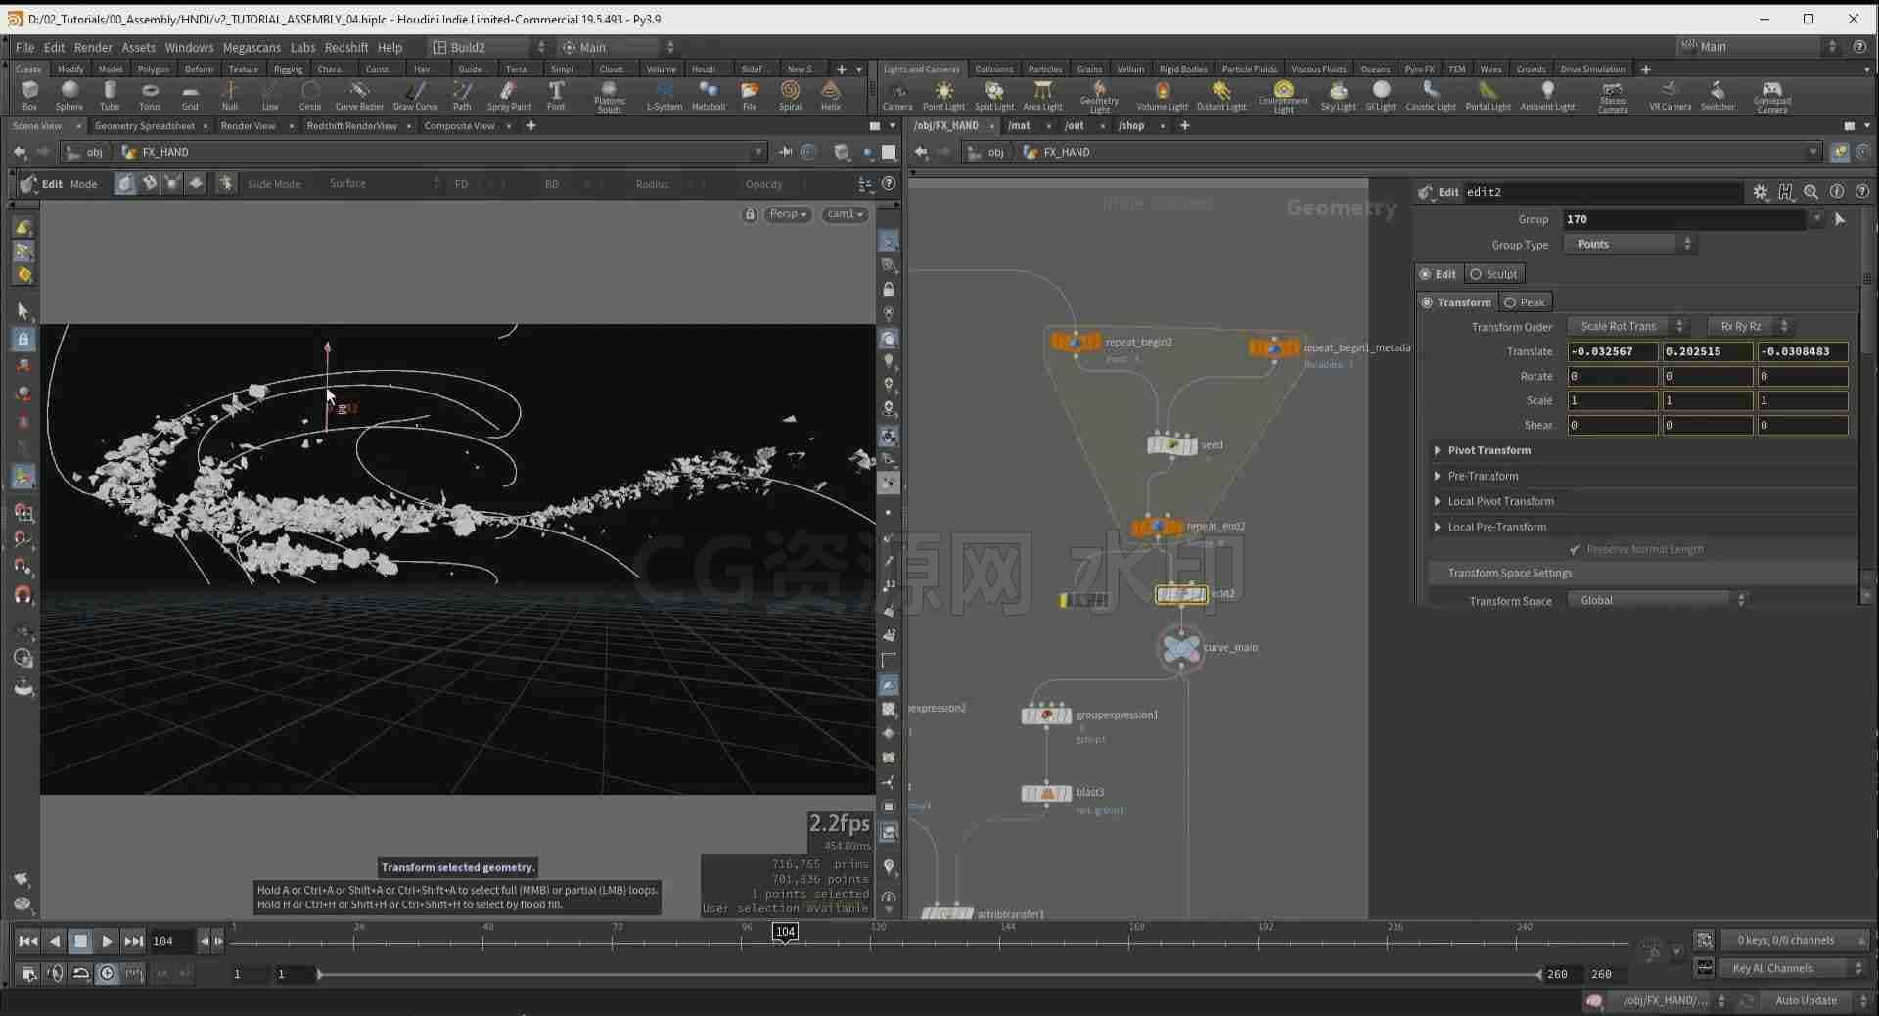Switch to the Composite View tab
This screenshot has height=1016, width=1879.
459,126
